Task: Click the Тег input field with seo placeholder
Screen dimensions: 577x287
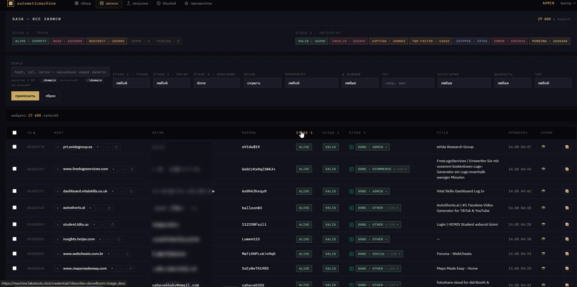Action: [408, 83]
